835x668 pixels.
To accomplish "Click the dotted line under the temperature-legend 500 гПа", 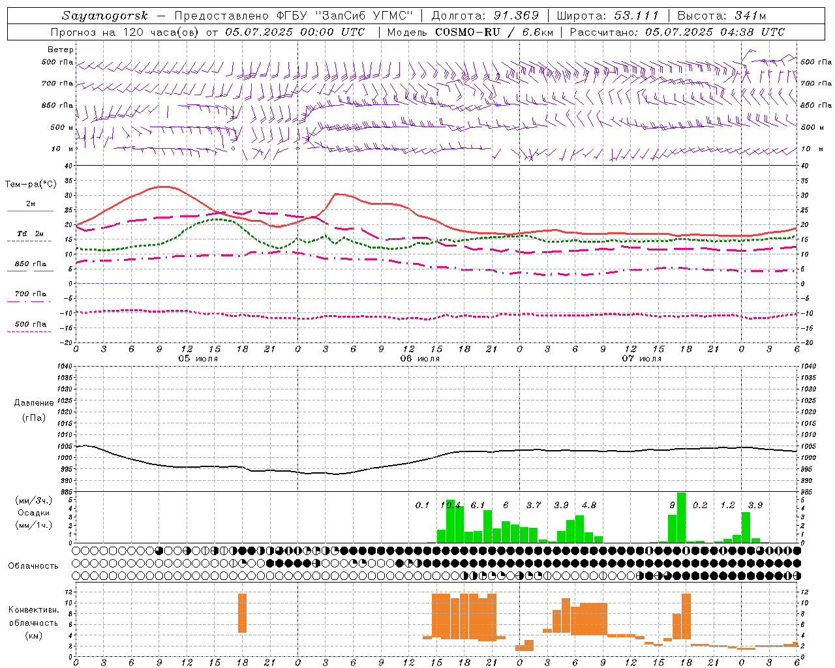I will 29,332.
